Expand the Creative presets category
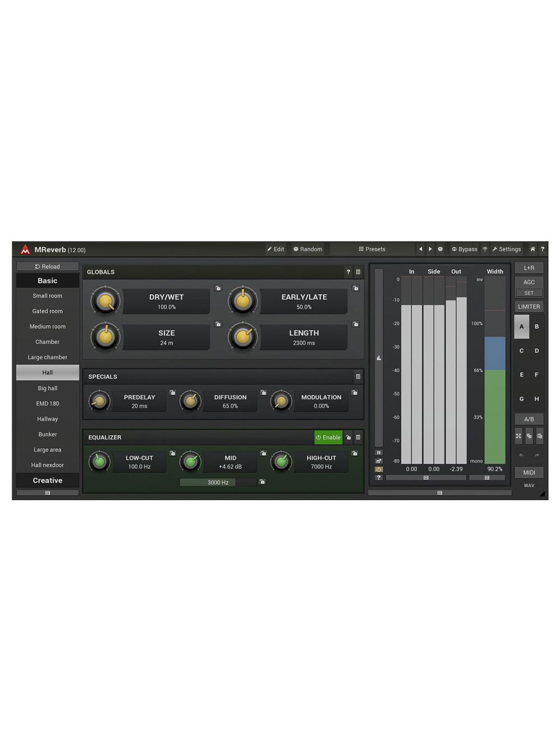 coord(48,480)
